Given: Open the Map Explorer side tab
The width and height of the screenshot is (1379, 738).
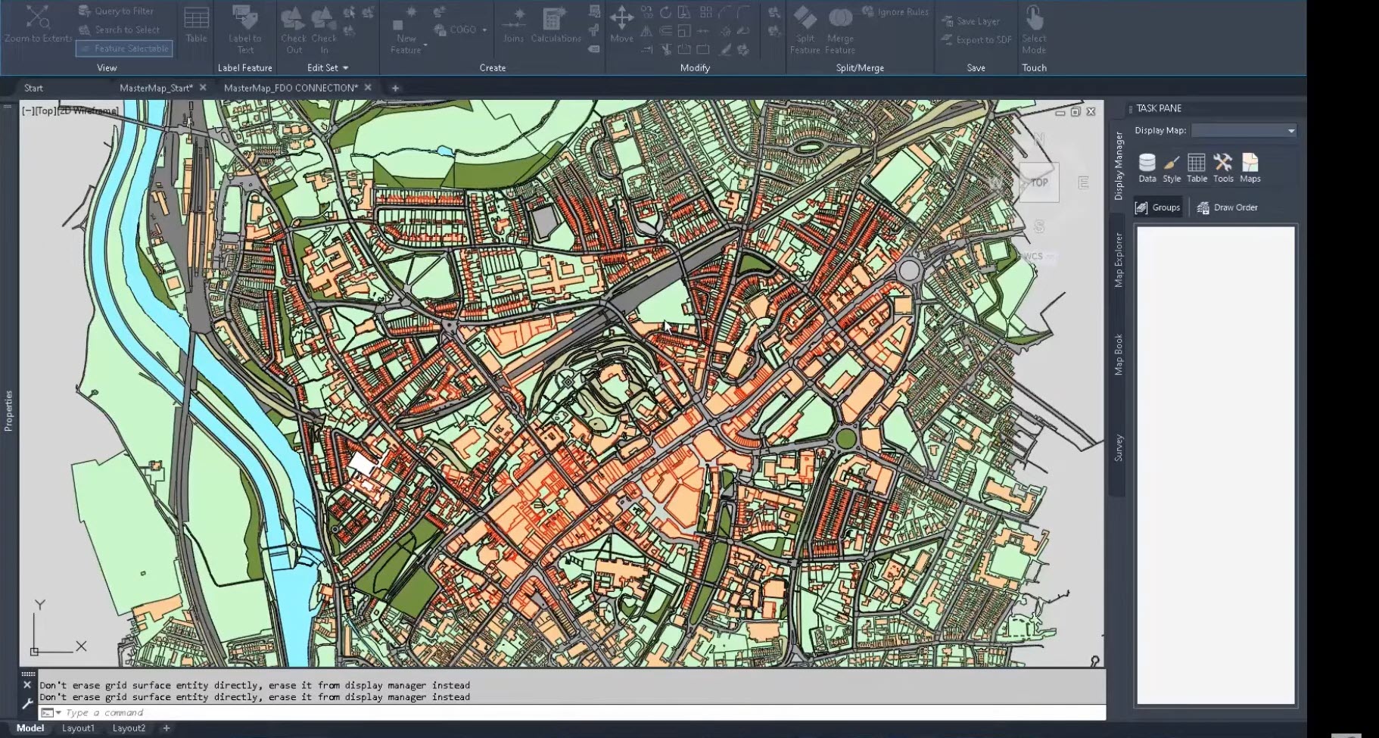Looking at the screenshot, I should click(x=1118, y=260).
